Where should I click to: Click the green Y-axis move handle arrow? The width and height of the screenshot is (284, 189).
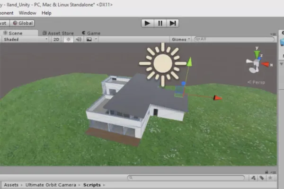point(189,62)
